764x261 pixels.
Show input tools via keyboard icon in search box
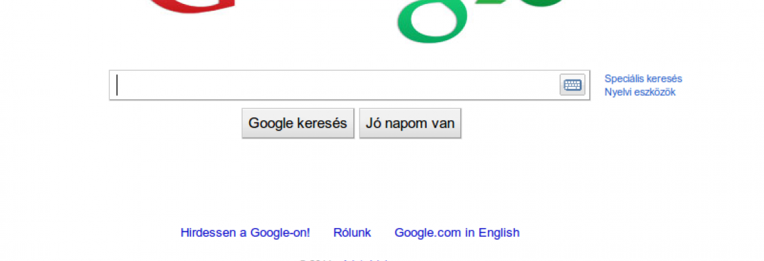572,85
